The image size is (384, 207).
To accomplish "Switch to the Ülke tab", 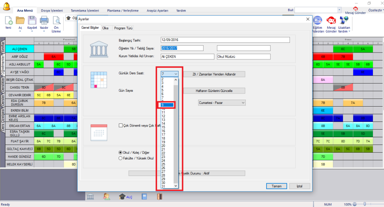I will coord(105,28).
